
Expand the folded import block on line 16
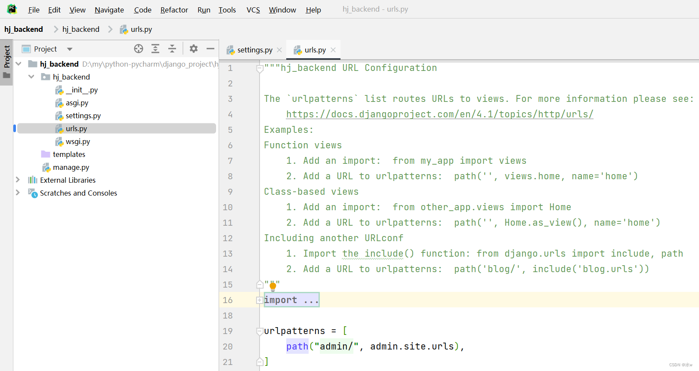point(259,300)
